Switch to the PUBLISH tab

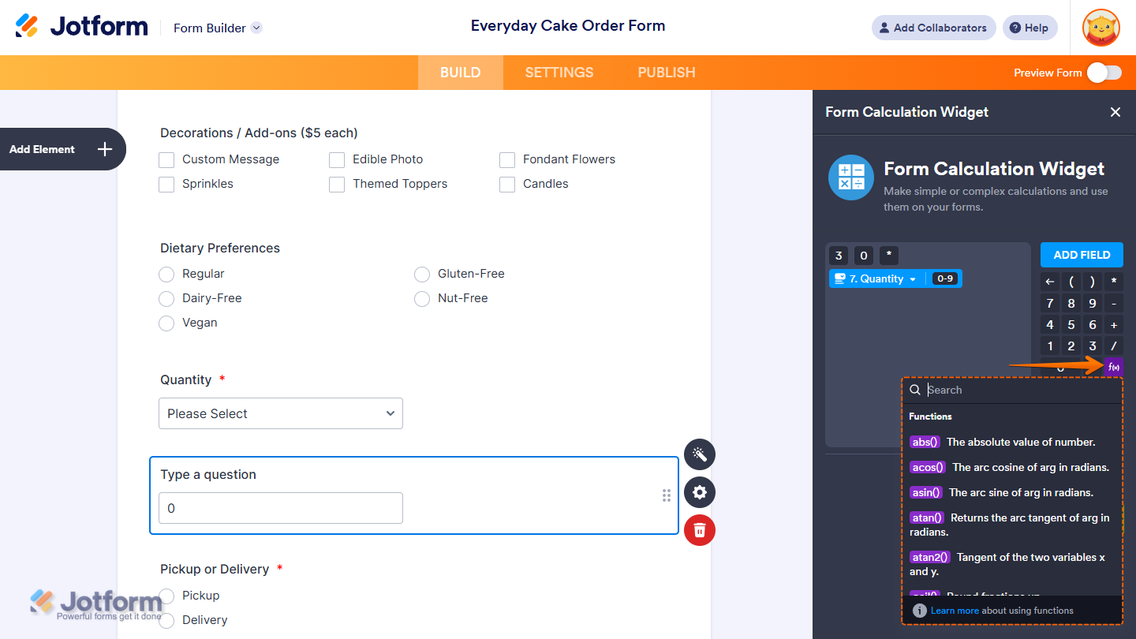point(666,72)
